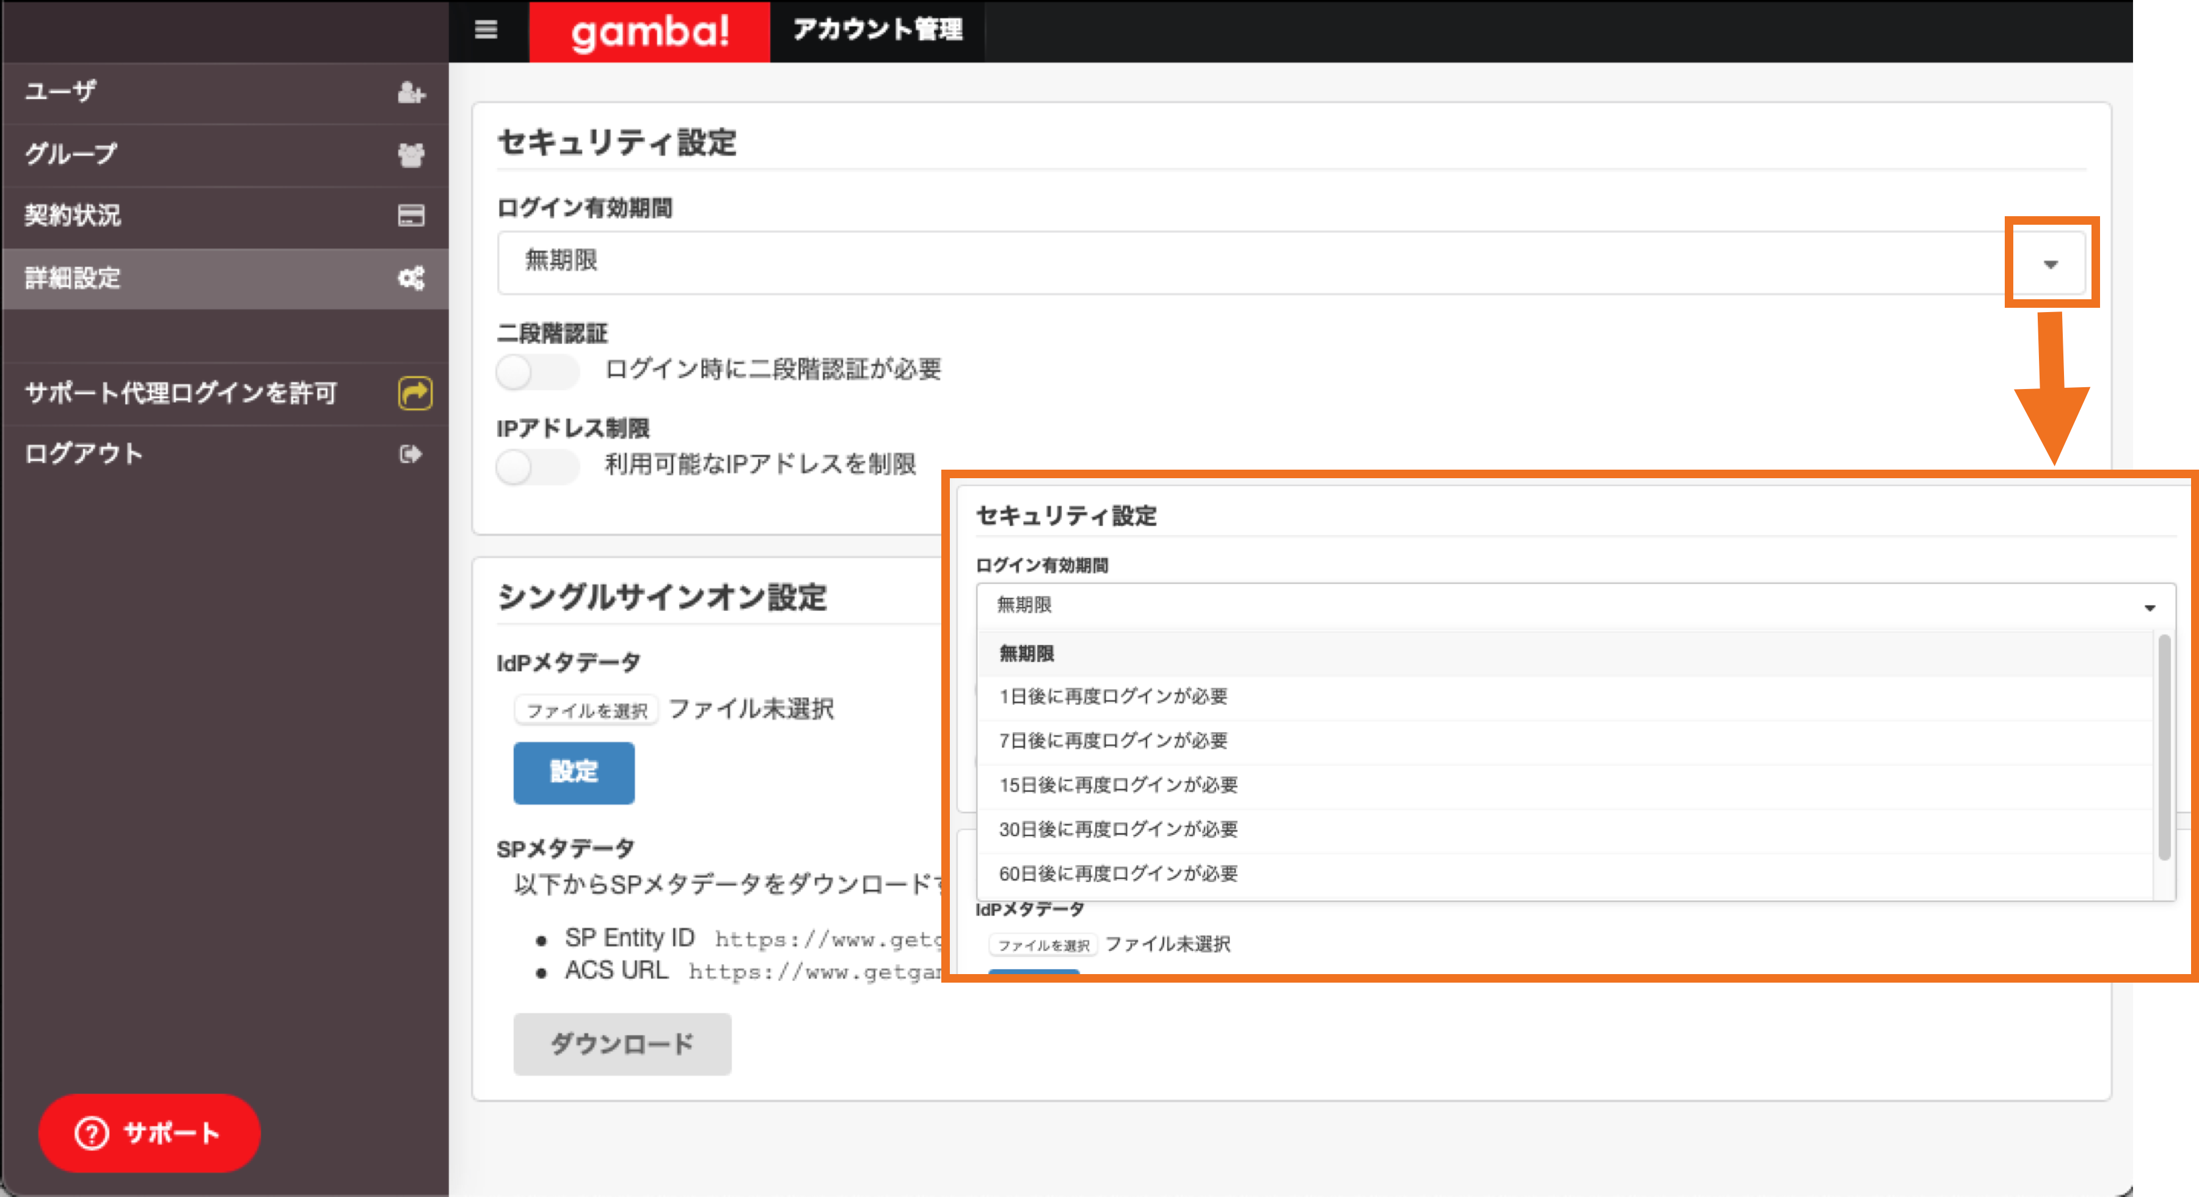Toggle the 二段階認証 switch
This screenshot has height=1197, width=2199.
click(x=537, y=371)
